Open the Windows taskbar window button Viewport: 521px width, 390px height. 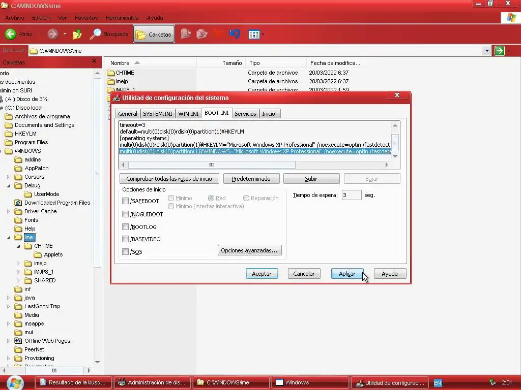(310, 382)
